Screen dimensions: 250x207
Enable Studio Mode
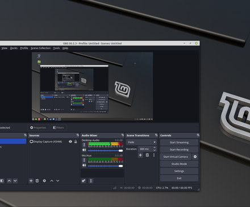click(179, 164)
